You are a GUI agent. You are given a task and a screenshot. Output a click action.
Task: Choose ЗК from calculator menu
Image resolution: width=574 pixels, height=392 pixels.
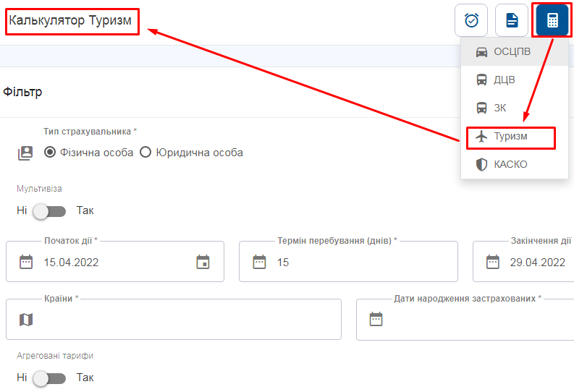(515, 108)
